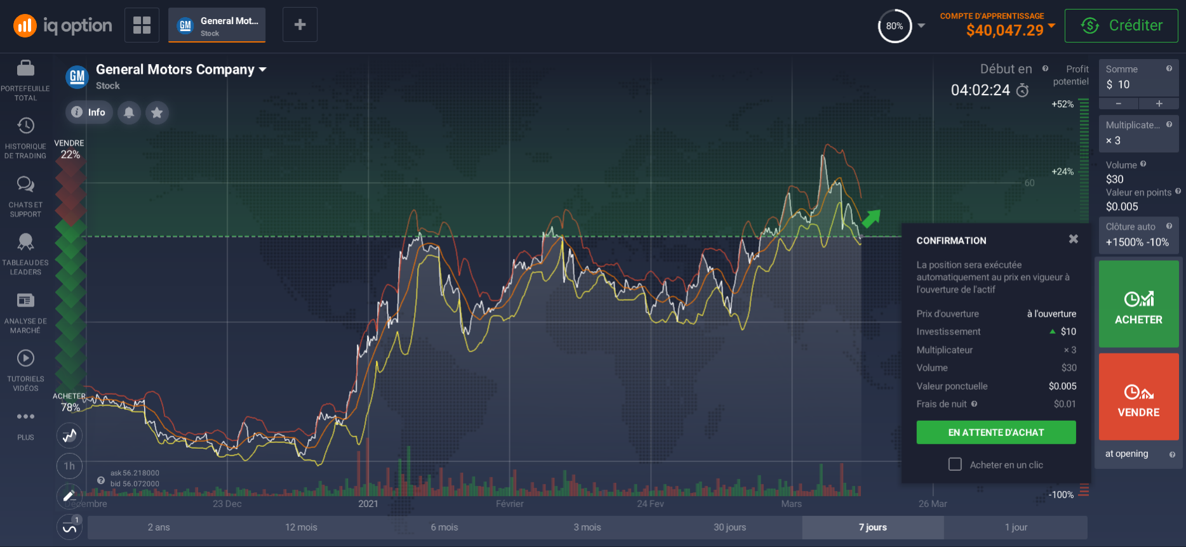The height and width of the screenshot is (547, 1186).
Task: Open 1h candle interval selector
Action: [69, 466]
